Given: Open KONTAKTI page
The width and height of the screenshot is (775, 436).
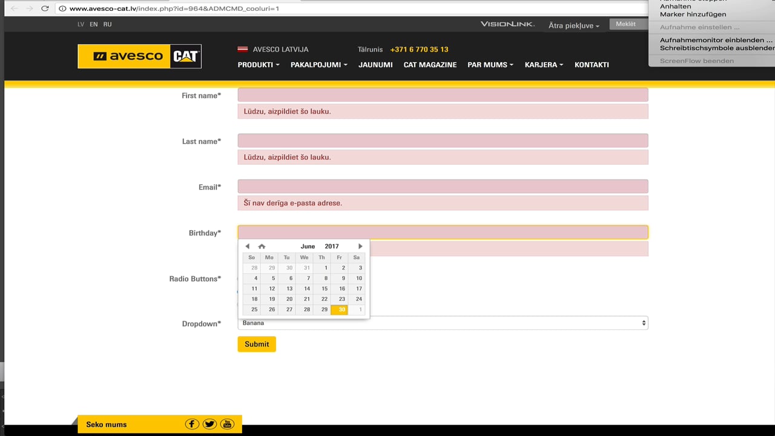Looking at the screenshot, I should (592, 65).
